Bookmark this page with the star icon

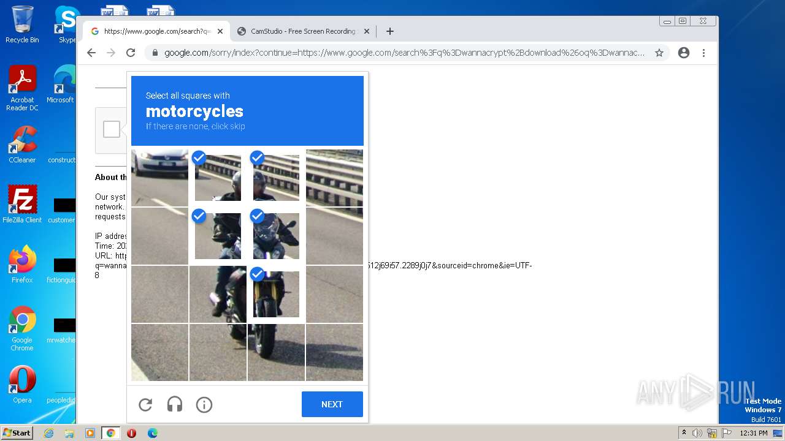[x=659, y=53]
